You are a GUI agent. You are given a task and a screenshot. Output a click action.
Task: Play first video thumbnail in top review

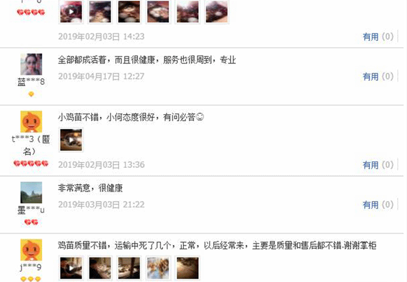pos(71,12)
